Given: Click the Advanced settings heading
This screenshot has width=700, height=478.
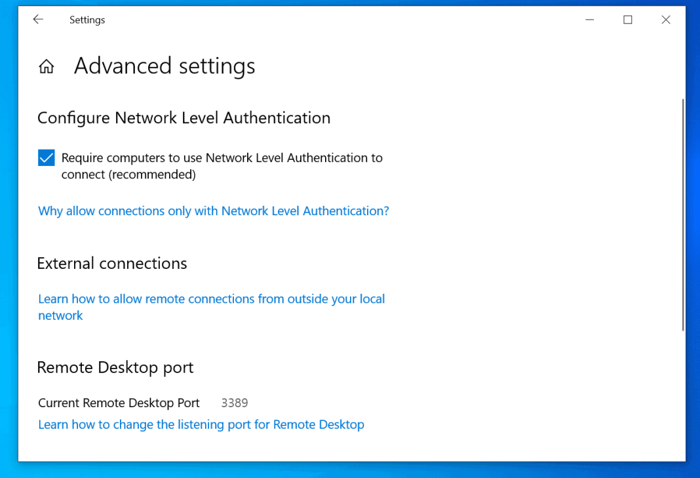Looking at the screenshot, I should 165,66.
